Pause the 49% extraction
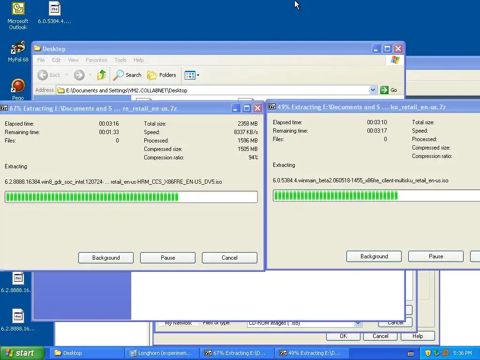Viewport: 480px width, 360px height. click(436, 256)
